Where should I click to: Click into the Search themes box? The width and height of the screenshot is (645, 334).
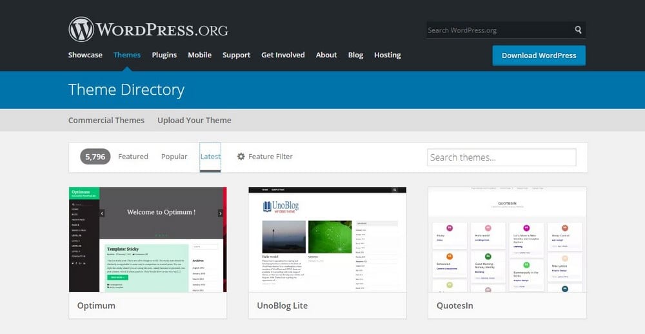coord(501,157)
